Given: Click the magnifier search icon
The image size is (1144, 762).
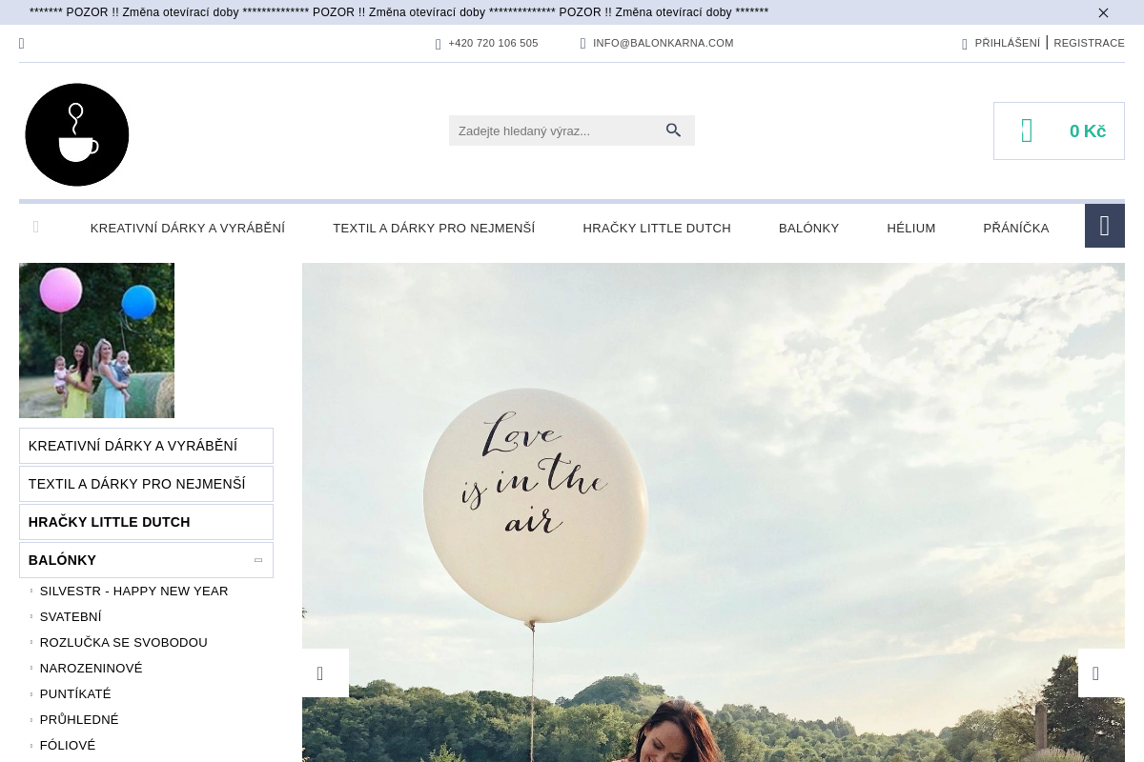Looking at the screenshot, I should click(673, 130).
